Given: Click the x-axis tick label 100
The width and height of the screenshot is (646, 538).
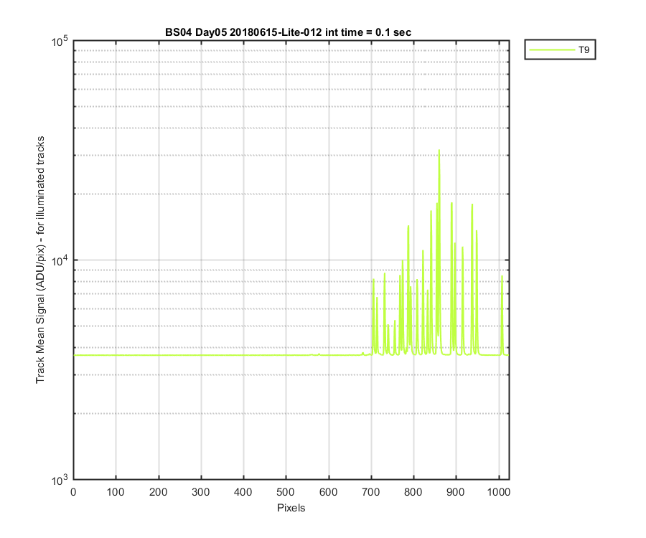Looking at the screenshot, I should coord(116,492).
